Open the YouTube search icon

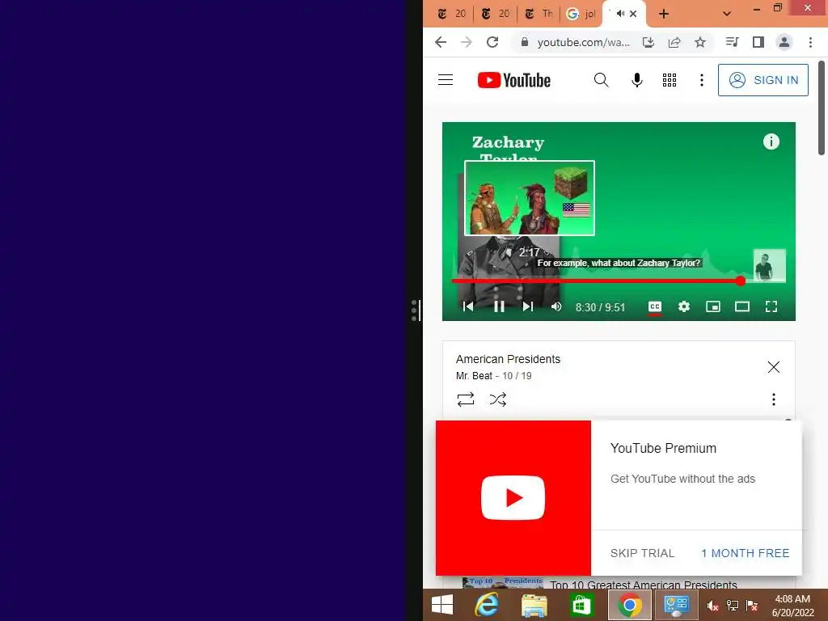[601, 80]
